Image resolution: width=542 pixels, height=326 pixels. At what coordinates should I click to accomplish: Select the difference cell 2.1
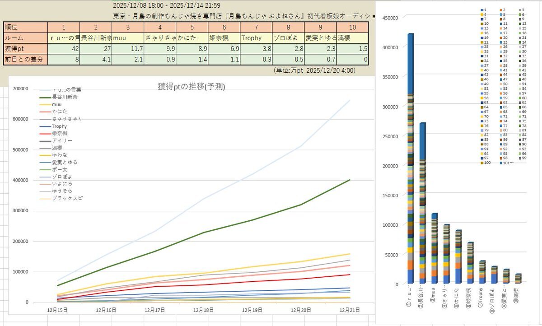(x=128, y=59)
